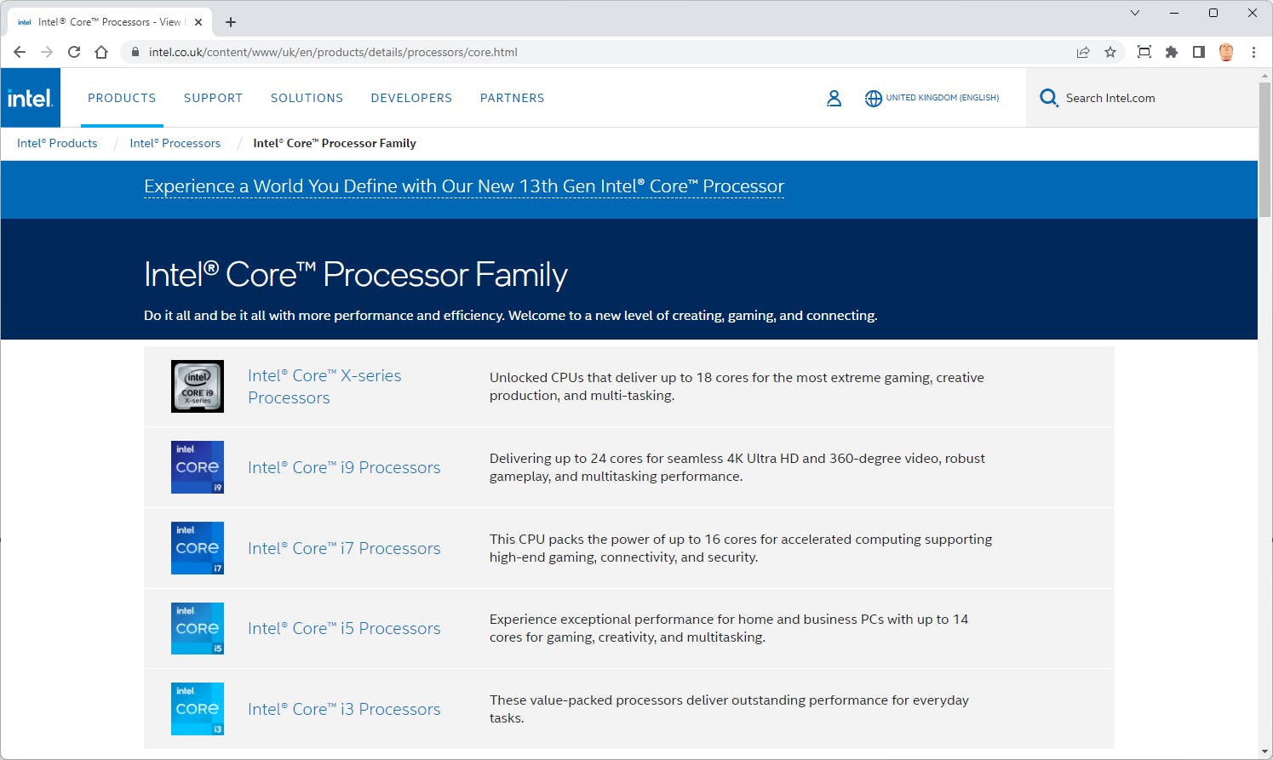
Task: Click the 'Do it all and be it all' tagline
Action: (511, 315)
